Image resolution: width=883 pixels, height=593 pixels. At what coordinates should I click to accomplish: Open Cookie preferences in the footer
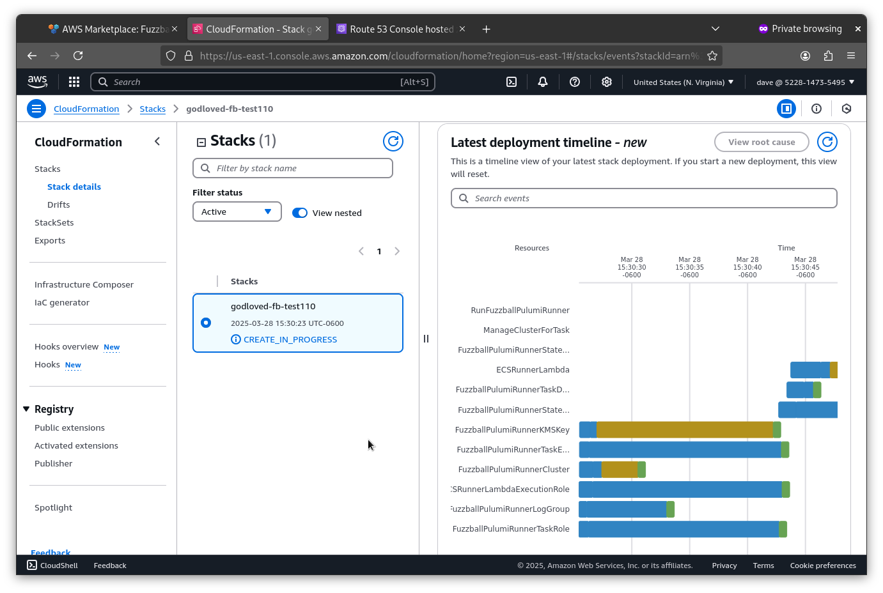point(823,566)
